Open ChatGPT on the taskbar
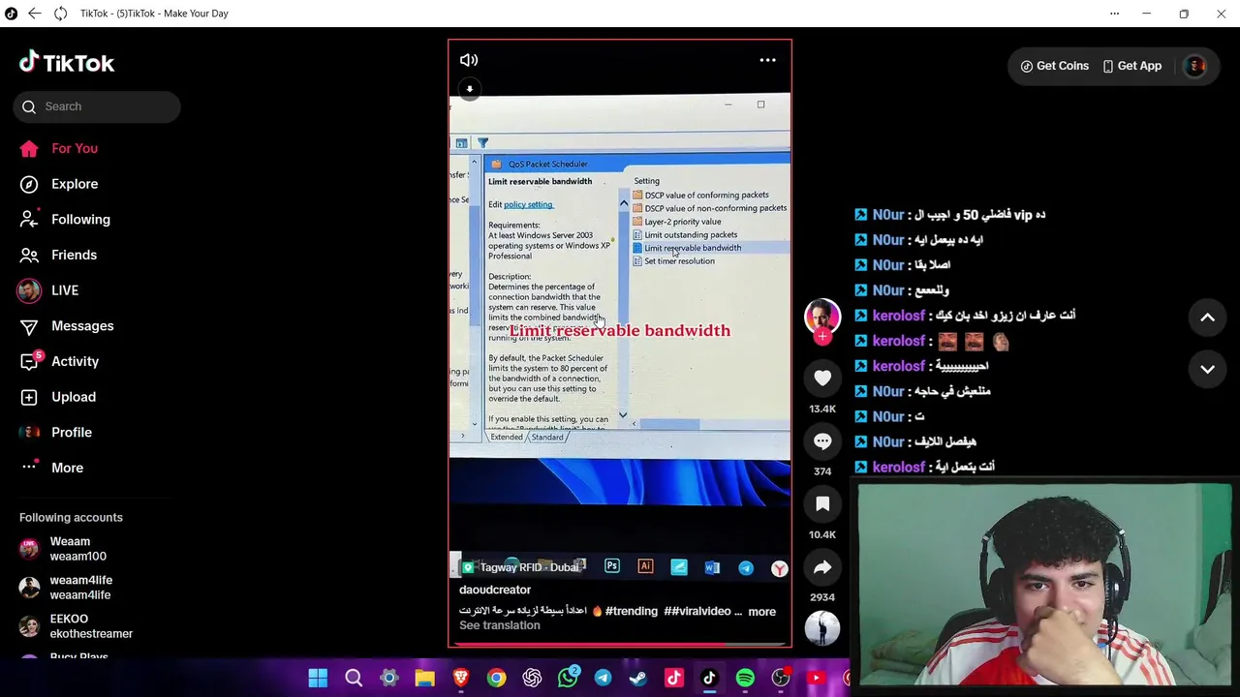Screen dimensions: 1240x697 click(x=532, y=679)
